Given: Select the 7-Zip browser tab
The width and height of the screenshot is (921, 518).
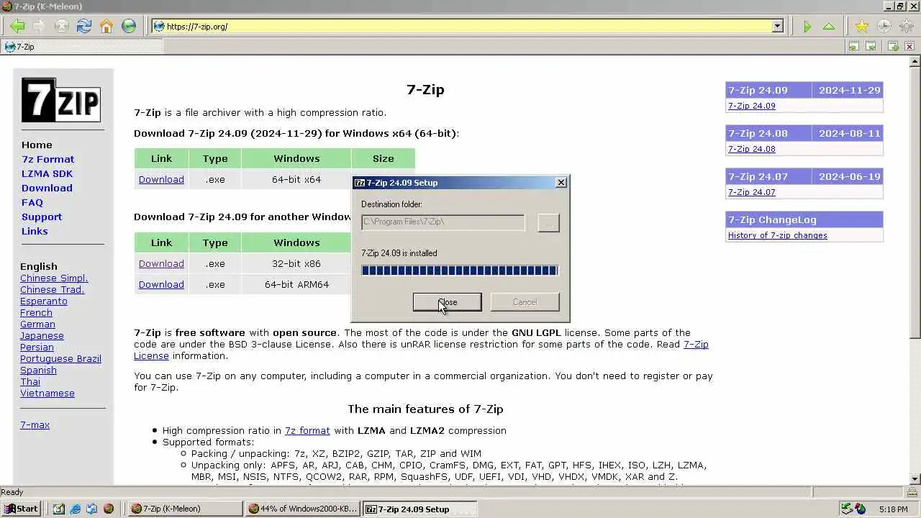Looking at the screenshot, I should (81, 47).
